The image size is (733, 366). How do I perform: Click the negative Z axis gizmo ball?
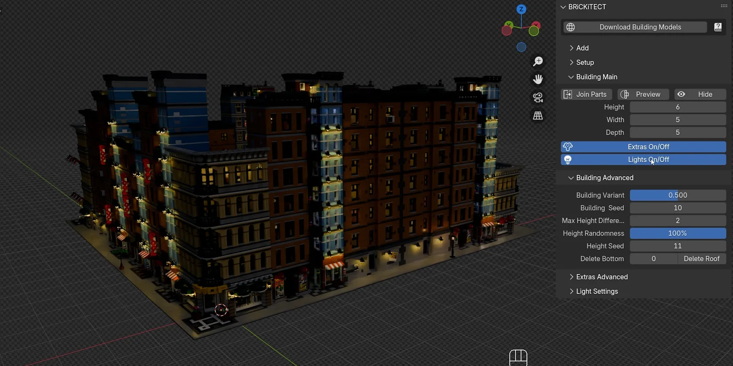click(521, 47)
